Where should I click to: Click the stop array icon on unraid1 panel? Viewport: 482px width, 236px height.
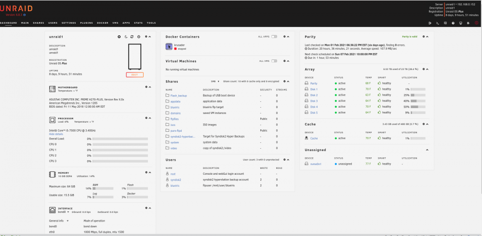119,37
